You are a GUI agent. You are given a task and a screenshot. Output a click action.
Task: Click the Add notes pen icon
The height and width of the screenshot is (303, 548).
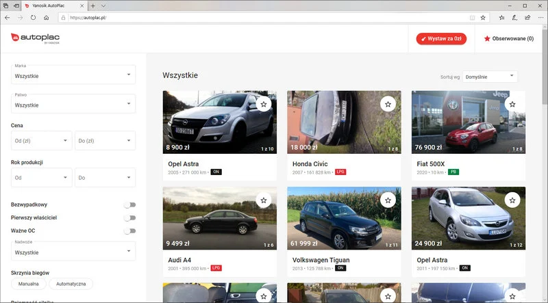coord(514,18)
